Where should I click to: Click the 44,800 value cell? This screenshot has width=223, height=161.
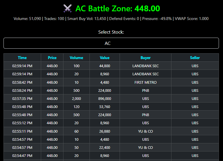tap(105, 66)
